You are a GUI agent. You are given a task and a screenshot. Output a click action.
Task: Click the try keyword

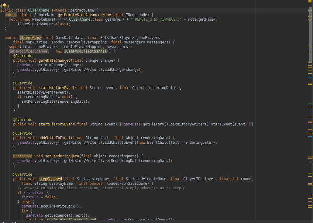pos(25,211)
